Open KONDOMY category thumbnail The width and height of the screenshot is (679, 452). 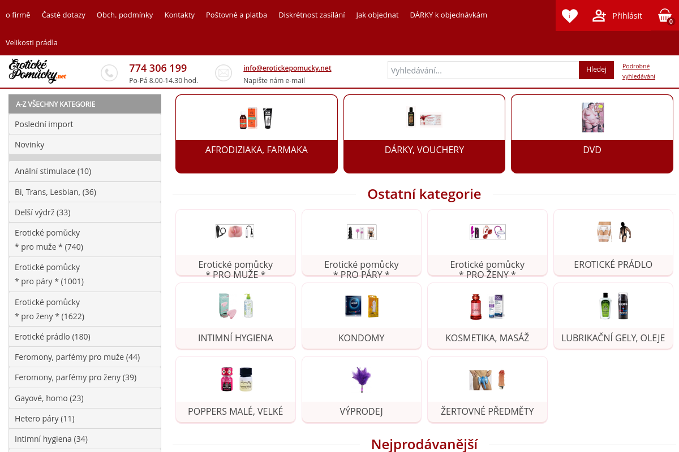tap(362, 306)
